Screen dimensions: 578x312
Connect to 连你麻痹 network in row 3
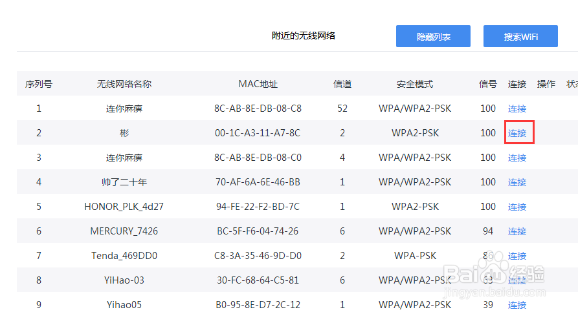pyautogui.click(x=517, y=158)
